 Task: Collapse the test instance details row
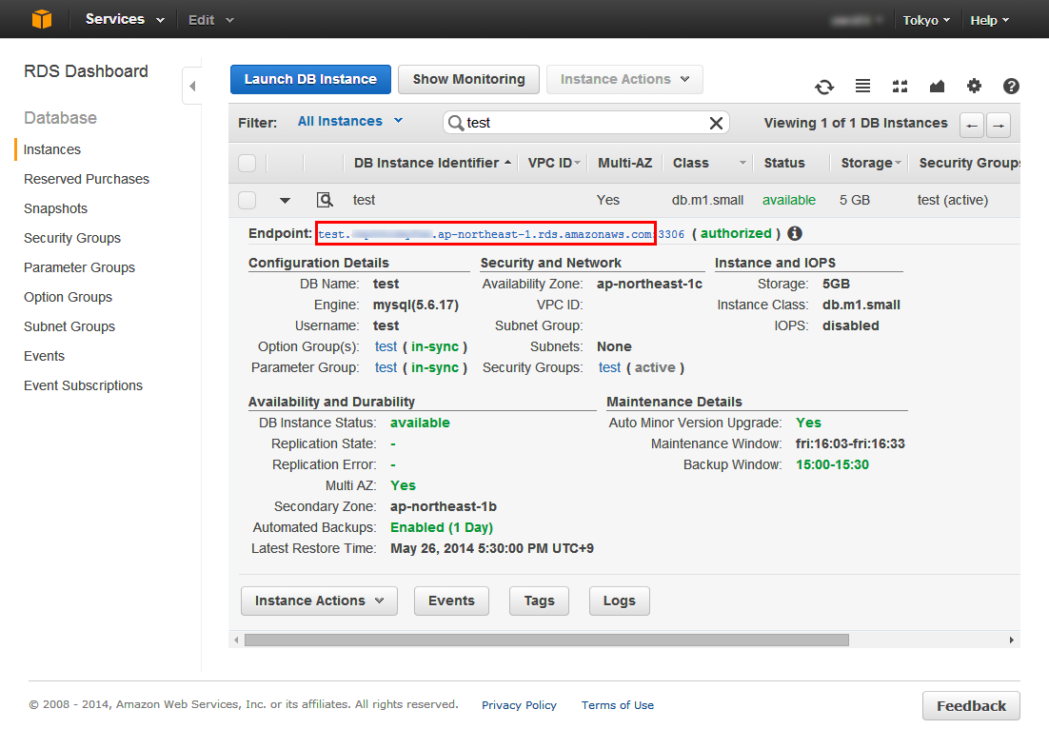tap(285, 200)
